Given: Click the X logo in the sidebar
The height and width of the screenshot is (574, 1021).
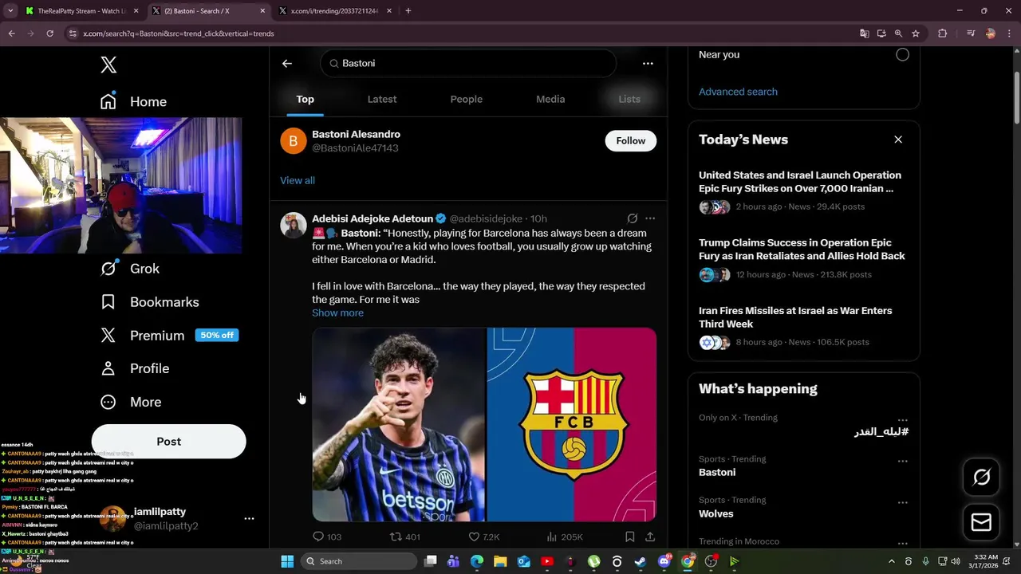Looking at the screenshot, I should tap(108, 65).
